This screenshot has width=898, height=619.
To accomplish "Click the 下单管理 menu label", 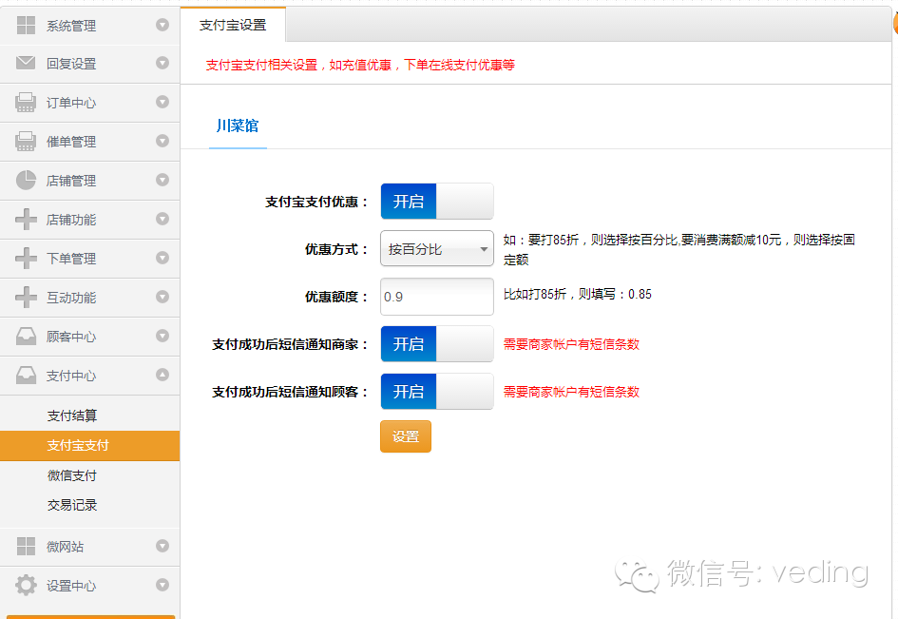I will (x=71, y=259).
